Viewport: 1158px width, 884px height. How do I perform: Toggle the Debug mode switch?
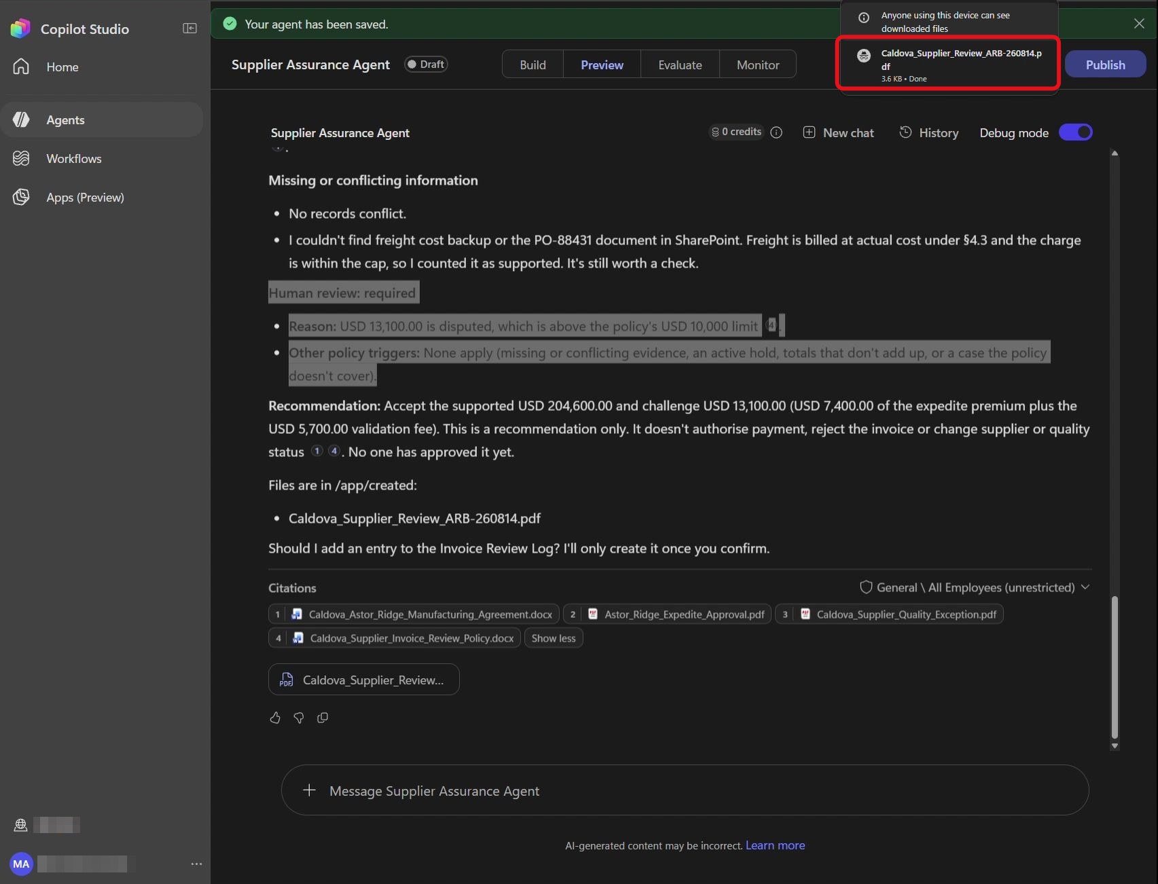pos(1076,132)
